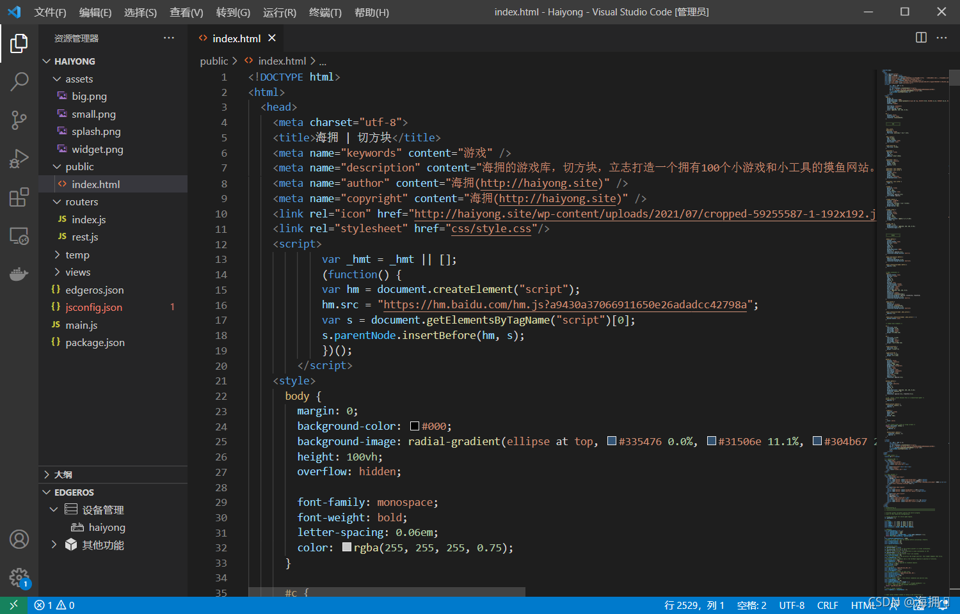Collapse the 设备管理 node
This screenshot has width=960, height=614.
[x=54, y=509]
